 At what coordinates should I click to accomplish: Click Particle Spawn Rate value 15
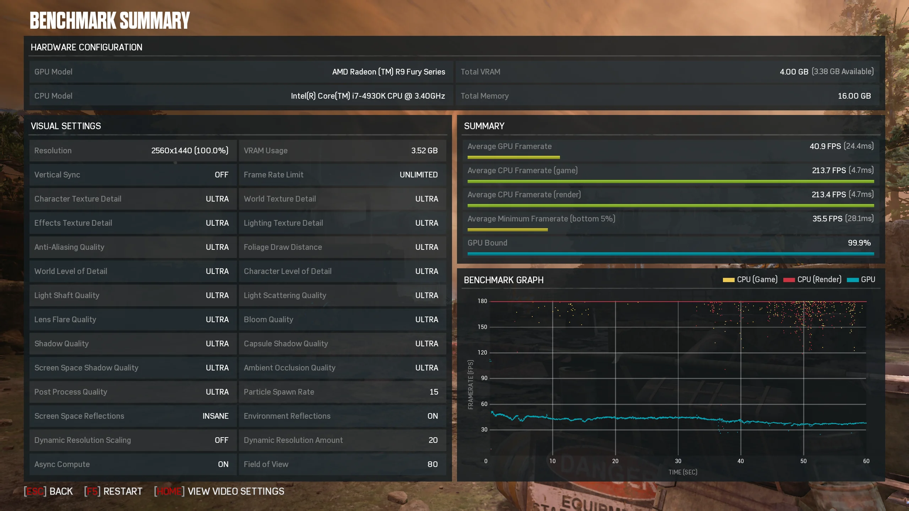click(x=434, y=392)
